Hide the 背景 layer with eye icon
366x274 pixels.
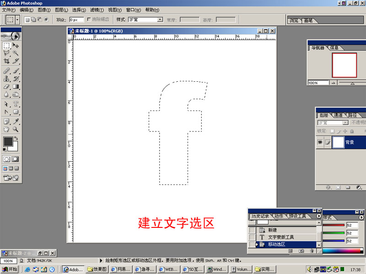320,142
